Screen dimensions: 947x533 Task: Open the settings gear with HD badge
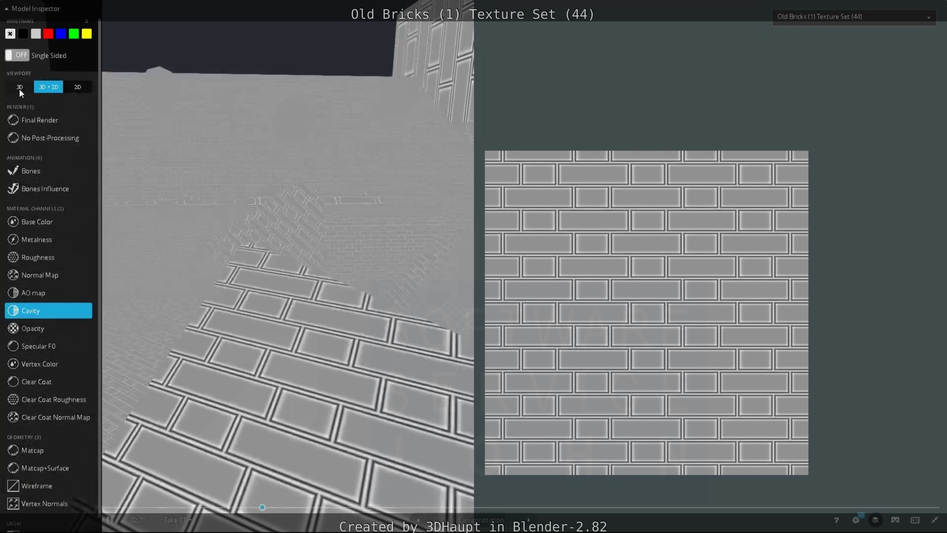(856, 520)
